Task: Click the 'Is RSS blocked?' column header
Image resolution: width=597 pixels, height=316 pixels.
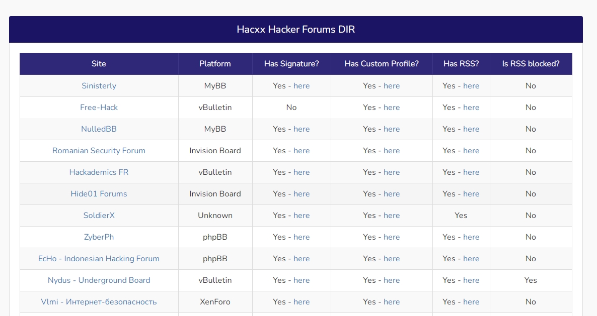Action: 531,64
